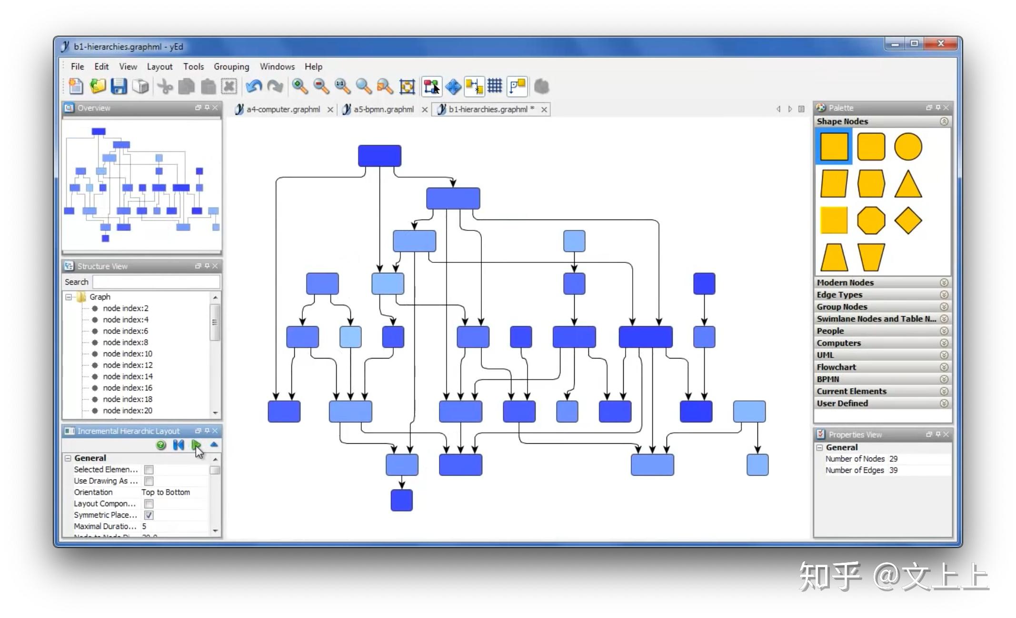Click the Open File icon in toolbar
1016x618 pixels.
pos(97,87)
